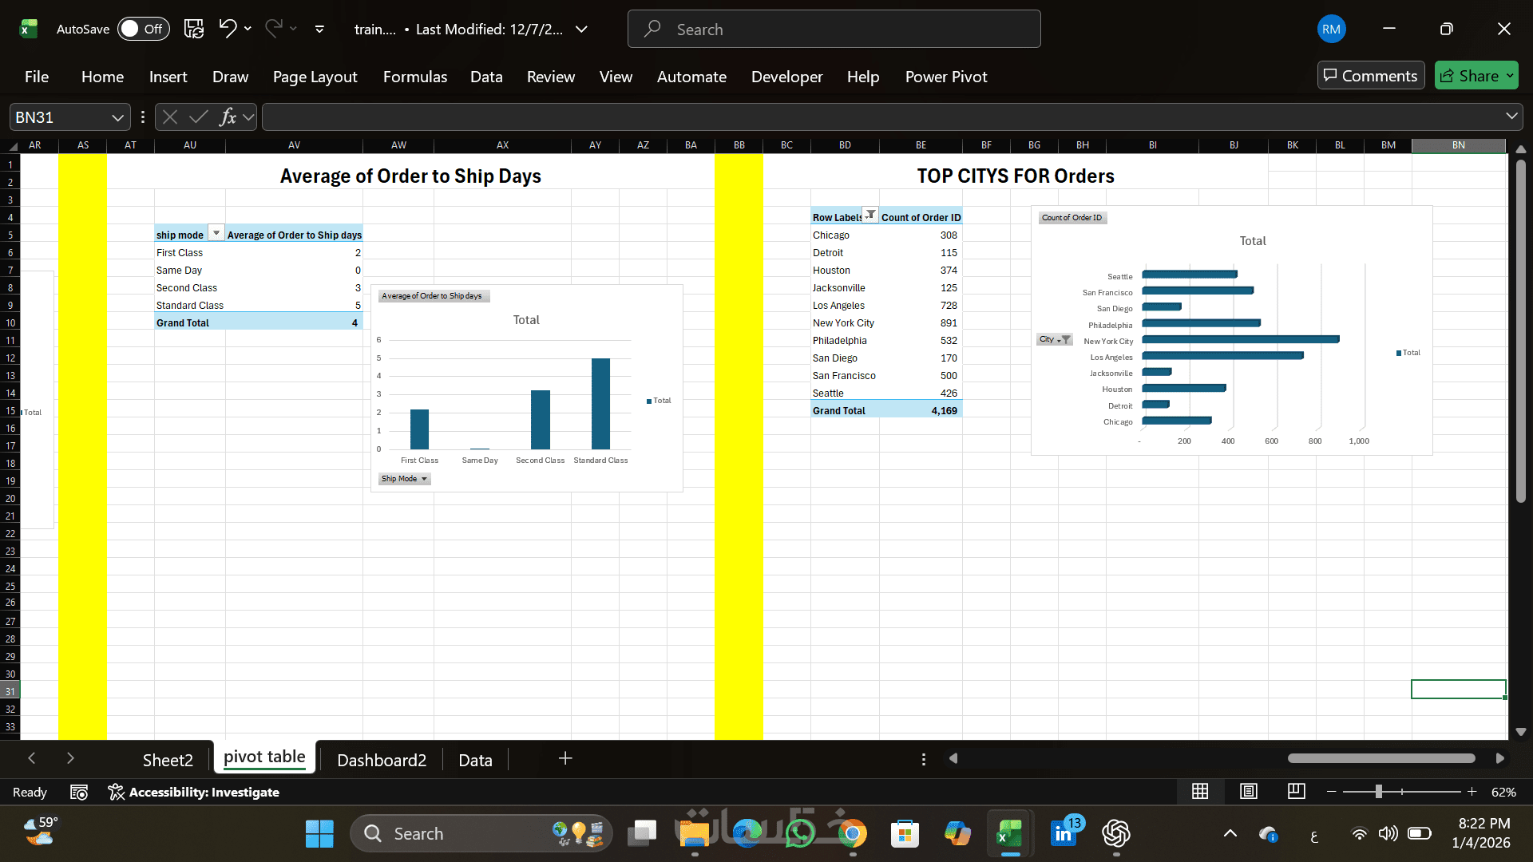Open the ship mode pivot filter dropdown
Screen dimensions: 1533x862
click(x=216, y=232)
